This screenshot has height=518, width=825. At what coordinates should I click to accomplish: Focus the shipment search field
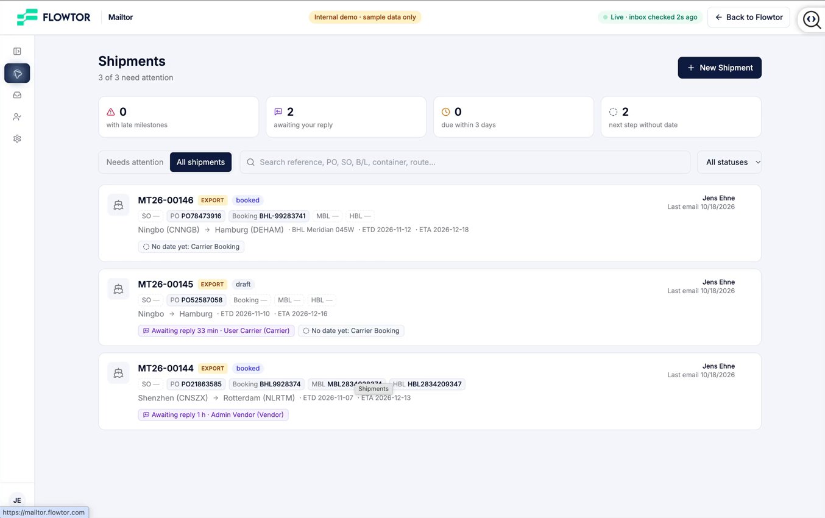click(465, 162)
